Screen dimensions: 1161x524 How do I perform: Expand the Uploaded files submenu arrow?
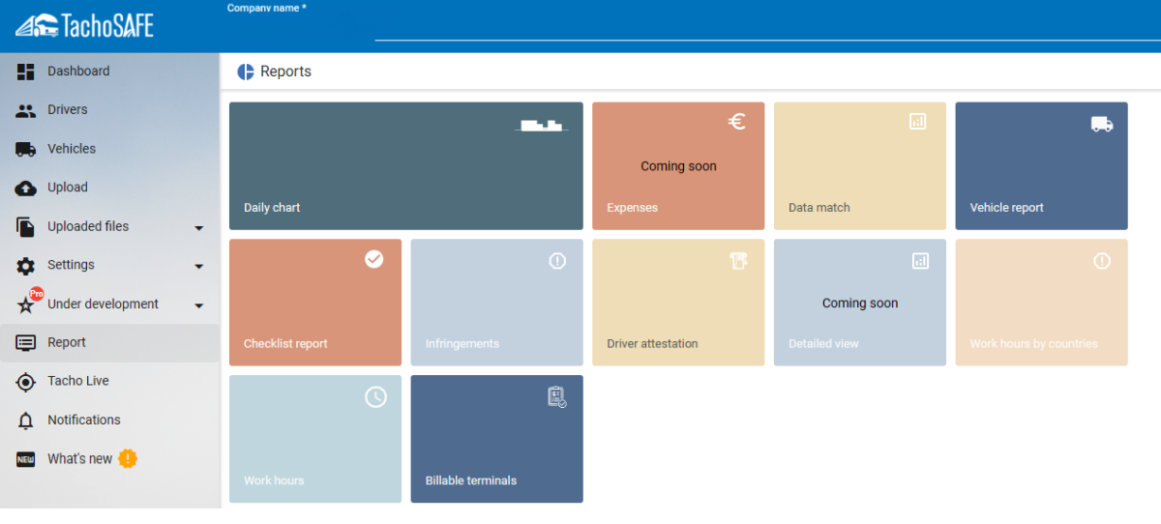coord(199,228)
